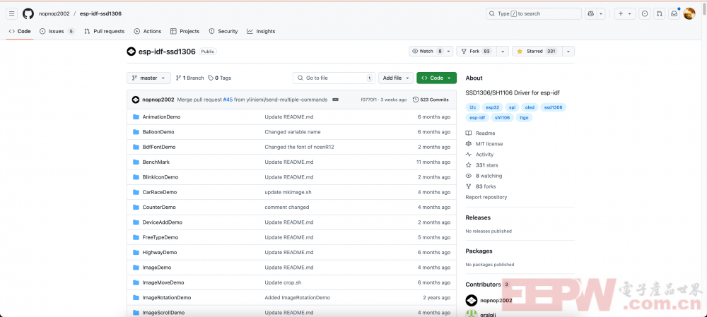The image size is (707, 317).
Task: Select the i2c topic tag
Action: point(472,107)
